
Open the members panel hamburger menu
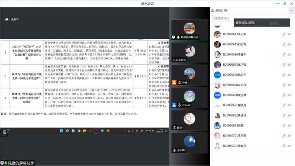click(x=292, y=10)
